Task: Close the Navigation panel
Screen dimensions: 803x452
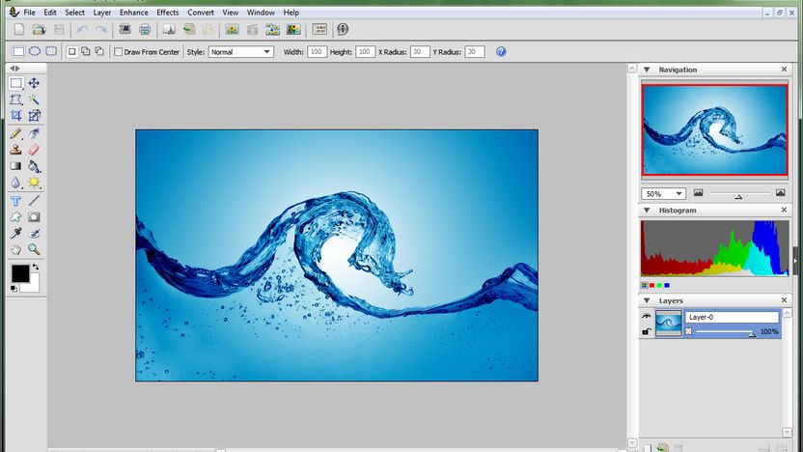Action: pyautogui.click(x=784, y=70)
